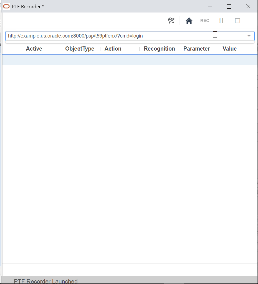Stop the recording session
Viewport: 258px width, 284px height.
pyautogui.click(x=237, y=21)
